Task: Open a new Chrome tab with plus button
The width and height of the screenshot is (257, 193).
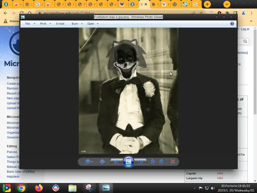Action: coord(207,4)
